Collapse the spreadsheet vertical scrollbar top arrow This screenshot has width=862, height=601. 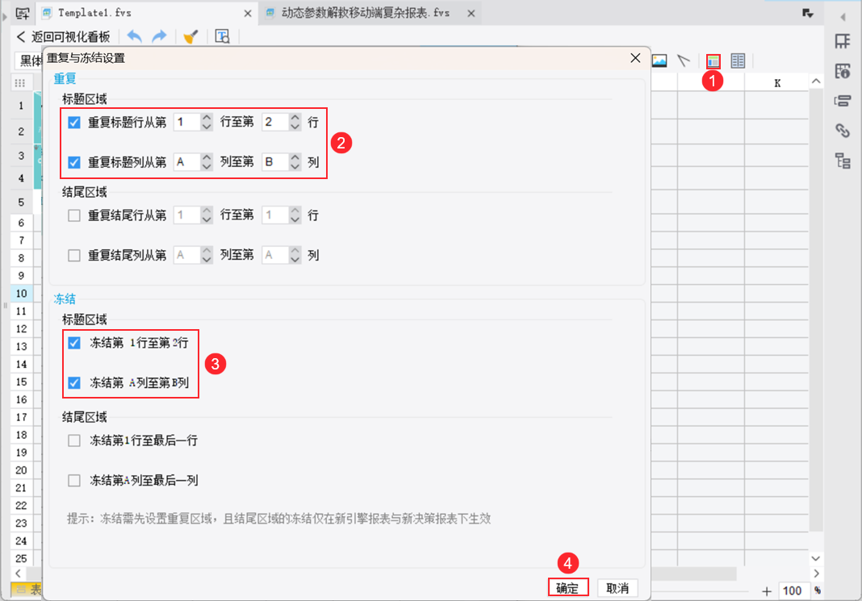816,81
